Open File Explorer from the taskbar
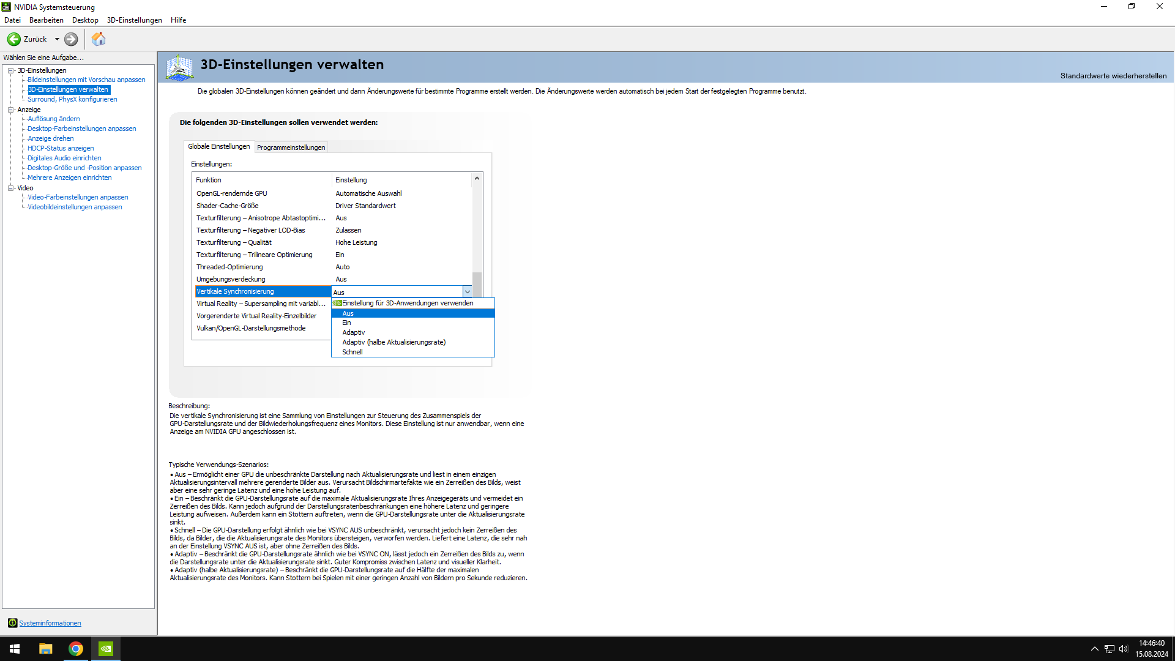The image size is (1175, 661). click(x=46, y=649)
